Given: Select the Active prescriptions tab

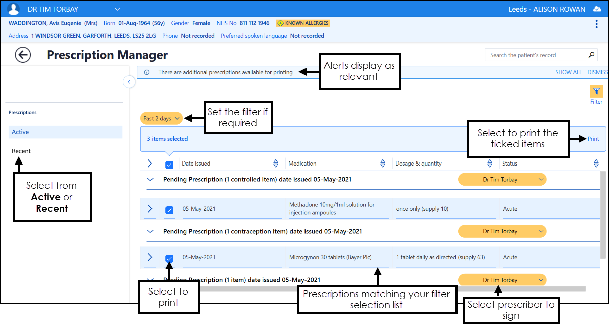Looking at the screenshot, I should click(x=65, y=132).
